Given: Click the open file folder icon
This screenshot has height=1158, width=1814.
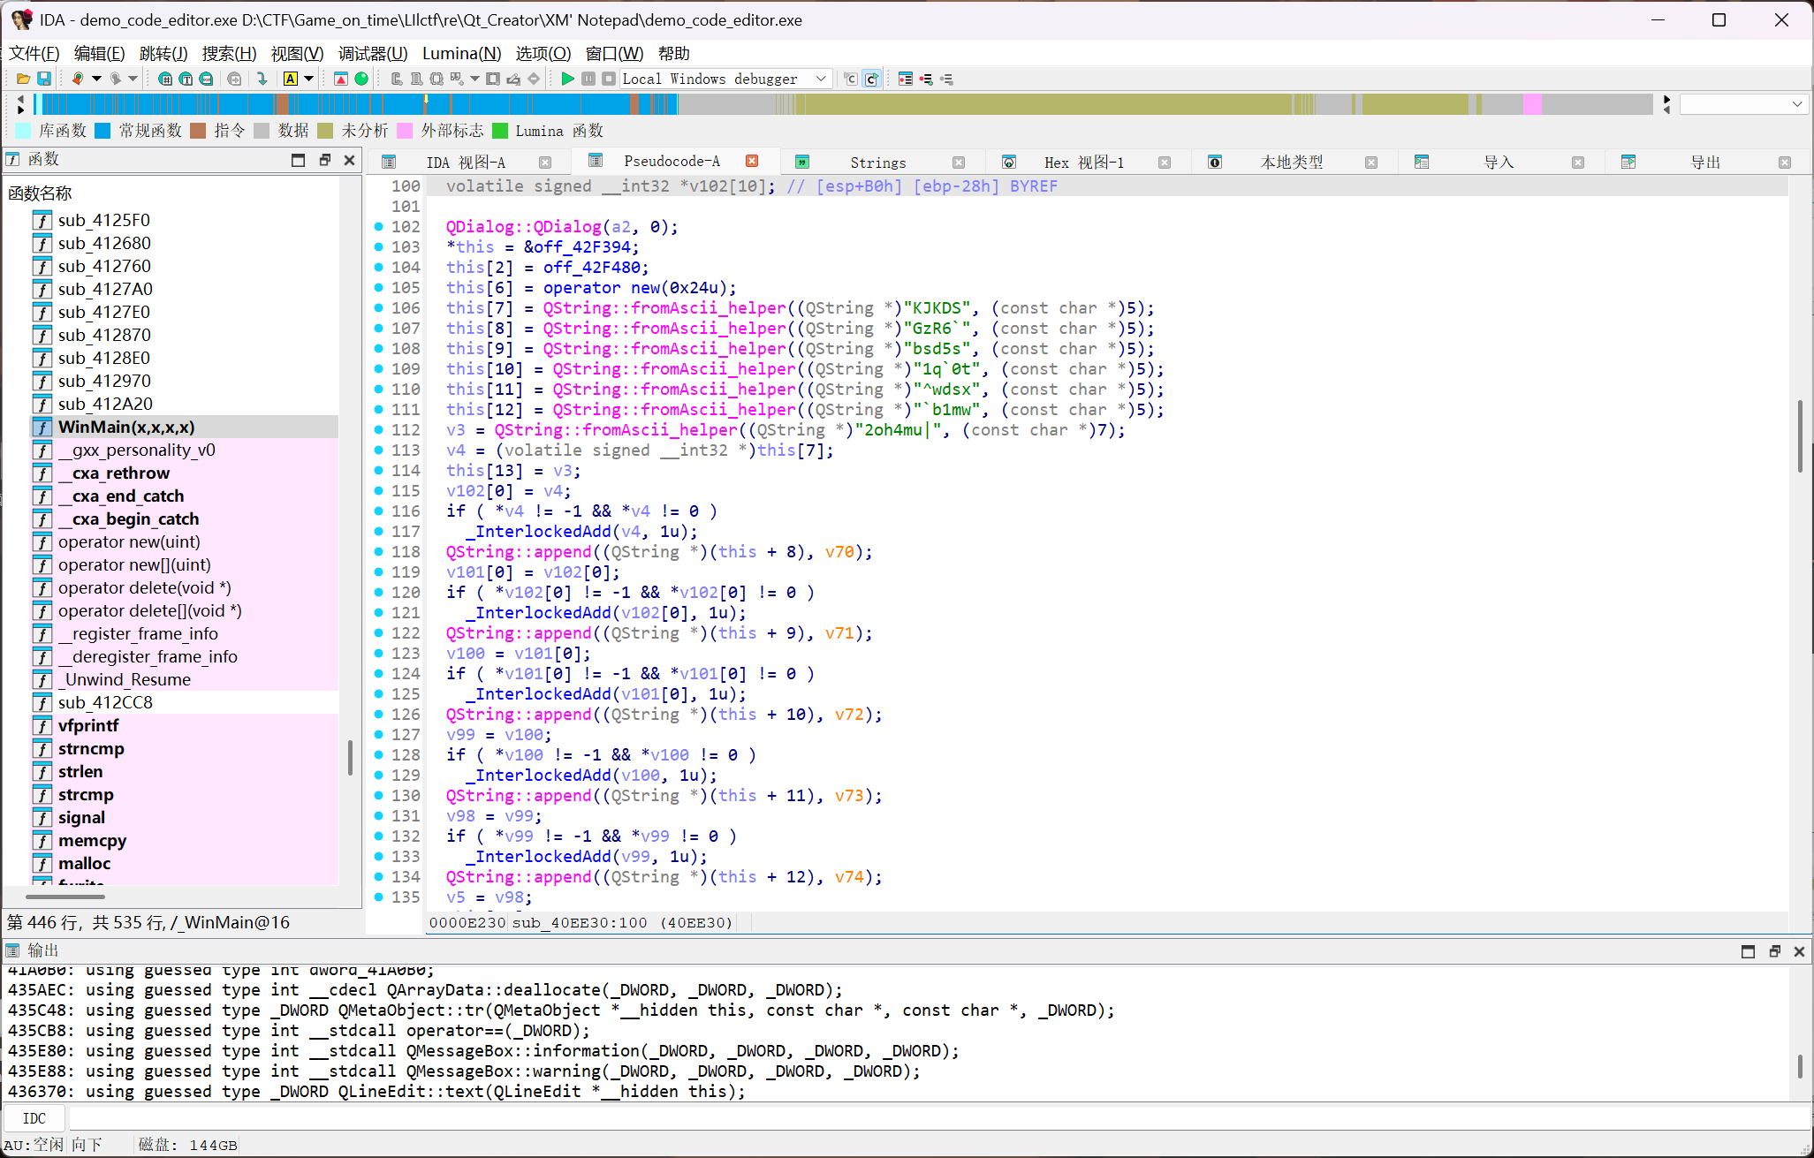Looking at the screenshot, I should tap(23, 79).
